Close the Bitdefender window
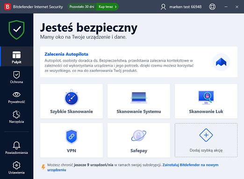The height and width of the screenshot is (179, 244). tap(237, 7)
